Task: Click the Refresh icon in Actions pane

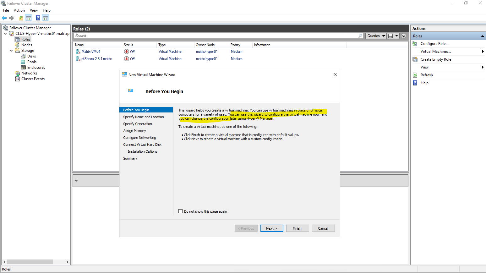Action: 415,75
